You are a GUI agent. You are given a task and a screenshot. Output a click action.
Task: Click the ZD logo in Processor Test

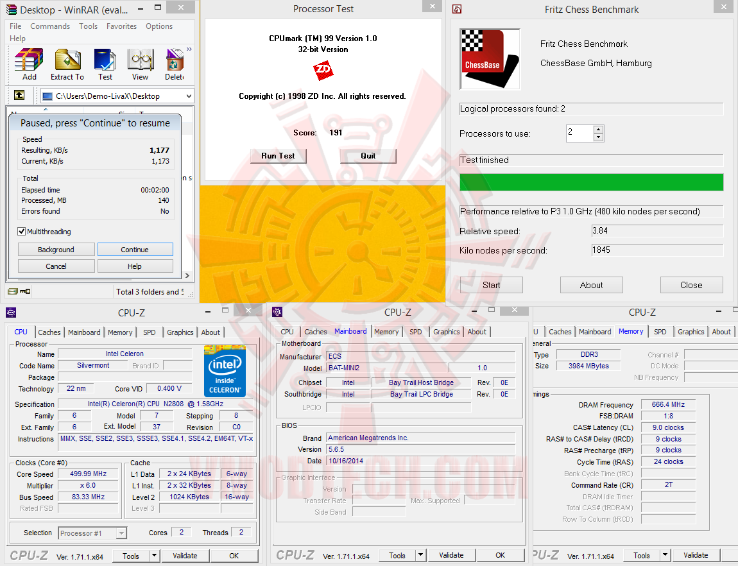pyautogui.click(x=323, y=71)
